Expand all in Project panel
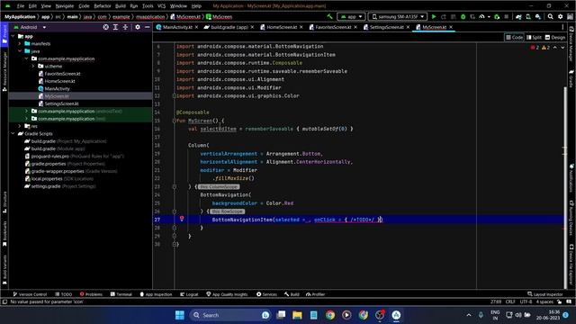 tap(115, 27)
